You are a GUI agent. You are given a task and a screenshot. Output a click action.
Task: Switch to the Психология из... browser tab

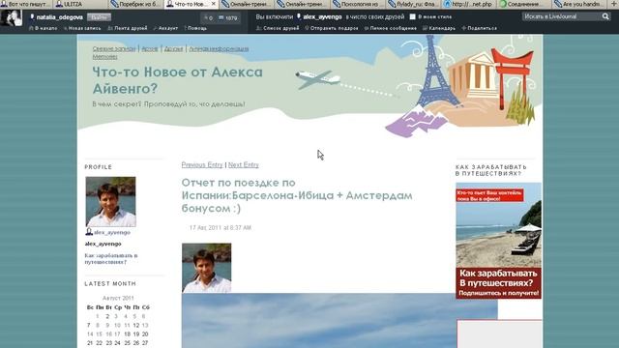point(357,4)
